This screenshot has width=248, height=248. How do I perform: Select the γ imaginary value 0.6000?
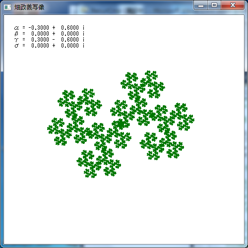[x=70, y=40]
